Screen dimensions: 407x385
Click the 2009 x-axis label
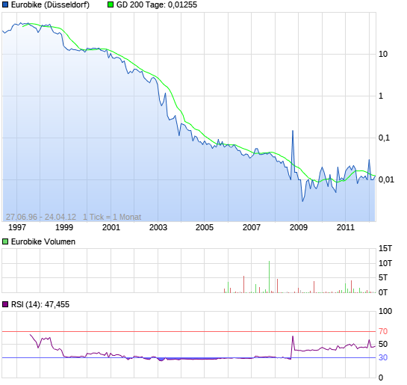point(299,227)
